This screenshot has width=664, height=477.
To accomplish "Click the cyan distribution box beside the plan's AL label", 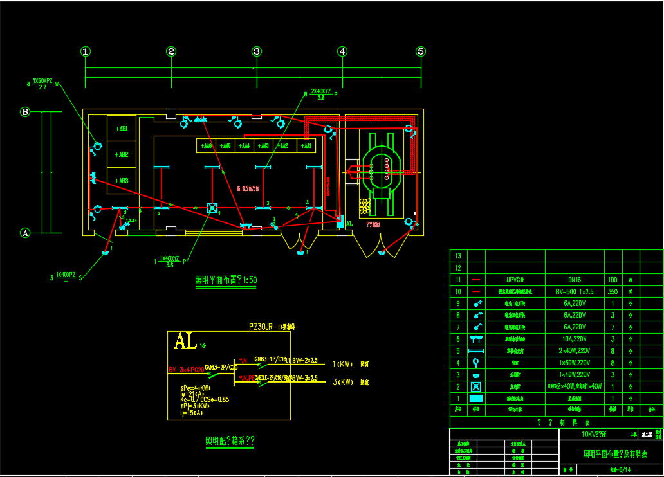I will (340, 221).
